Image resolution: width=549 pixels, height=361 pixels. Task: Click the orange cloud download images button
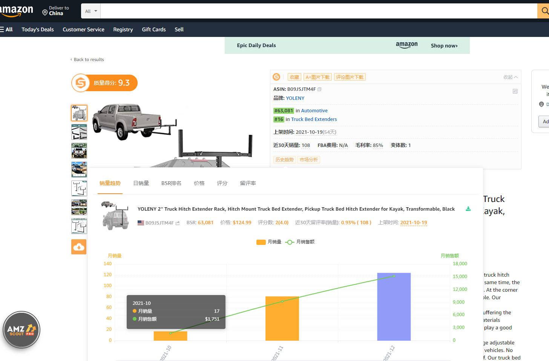[79, 247]
